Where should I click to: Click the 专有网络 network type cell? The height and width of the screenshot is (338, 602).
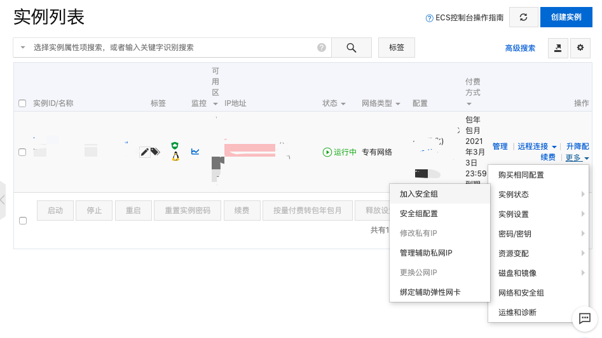click(x=377, y=152)
